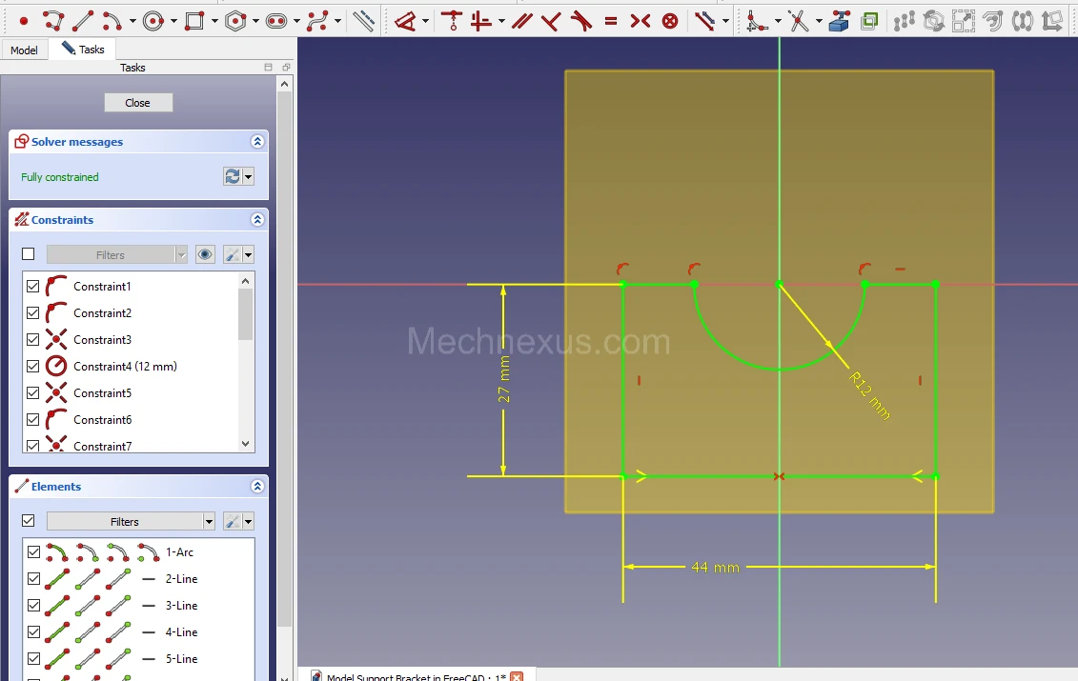Open the rectangle tool dropdown arrow

214,21
